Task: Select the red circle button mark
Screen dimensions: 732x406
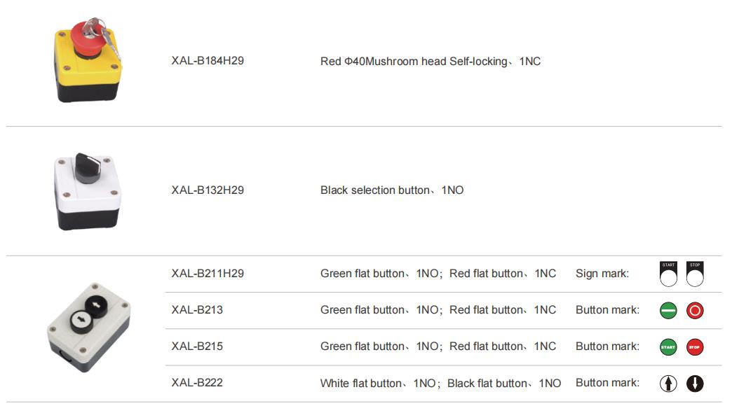Action: pos(695,310)
